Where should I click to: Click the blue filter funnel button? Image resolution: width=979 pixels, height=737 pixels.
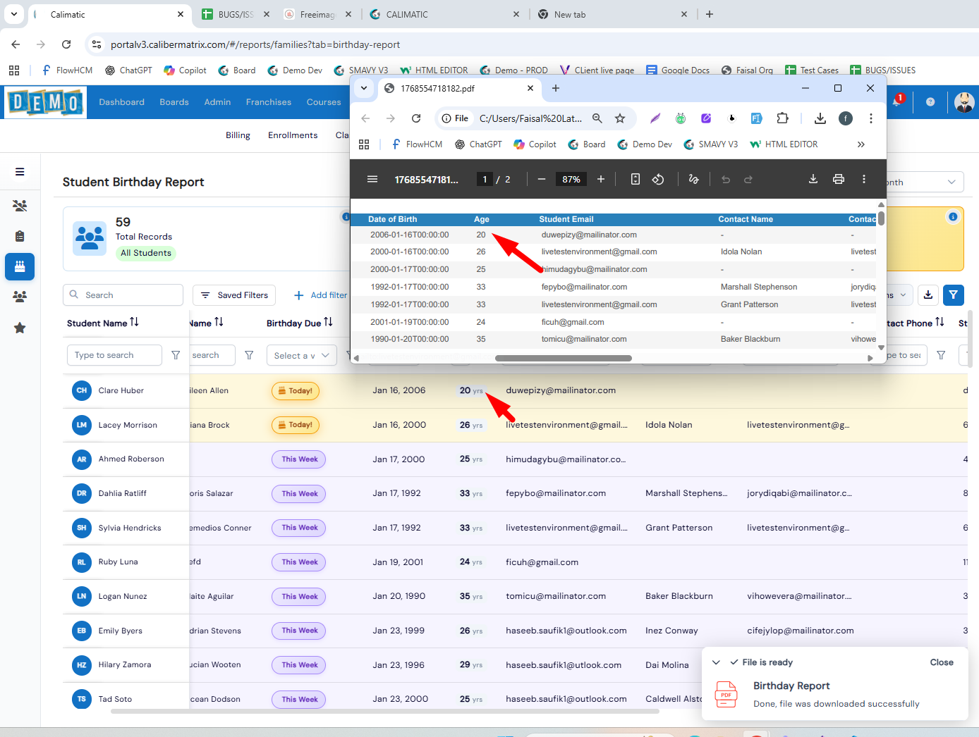(x=953, y=295)
